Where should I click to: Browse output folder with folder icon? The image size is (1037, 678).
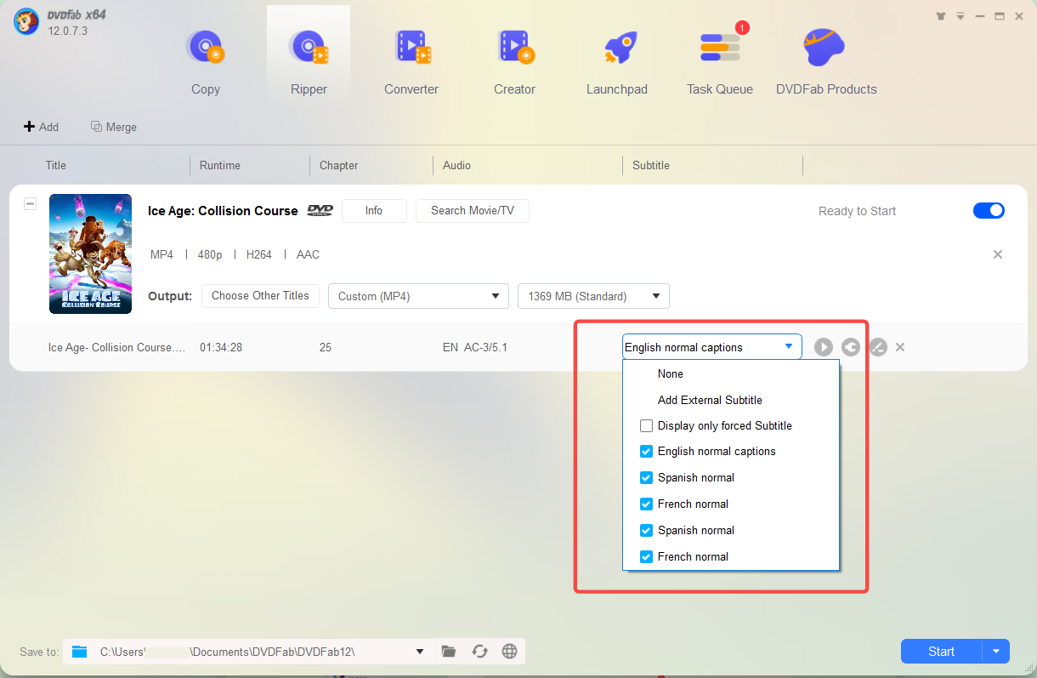(449, 652)
